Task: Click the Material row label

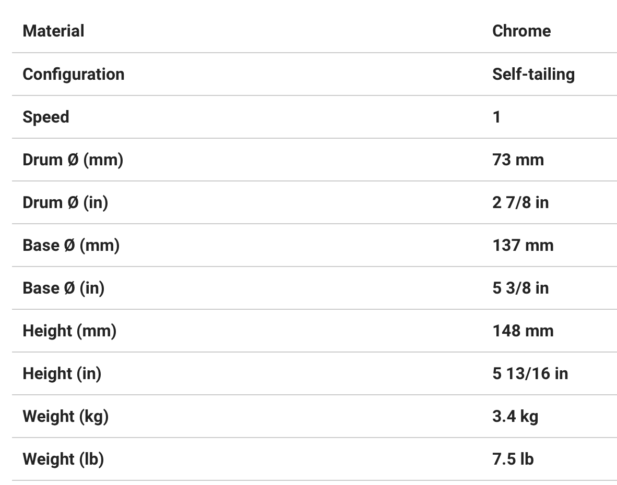Action: (53, 31)
